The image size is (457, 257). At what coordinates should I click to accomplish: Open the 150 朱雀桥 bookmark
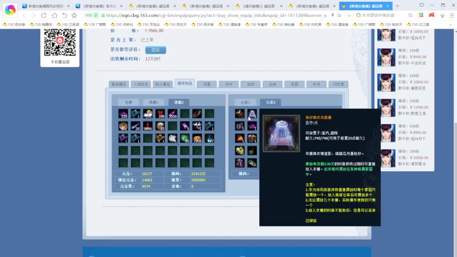(x=256, y=24)
